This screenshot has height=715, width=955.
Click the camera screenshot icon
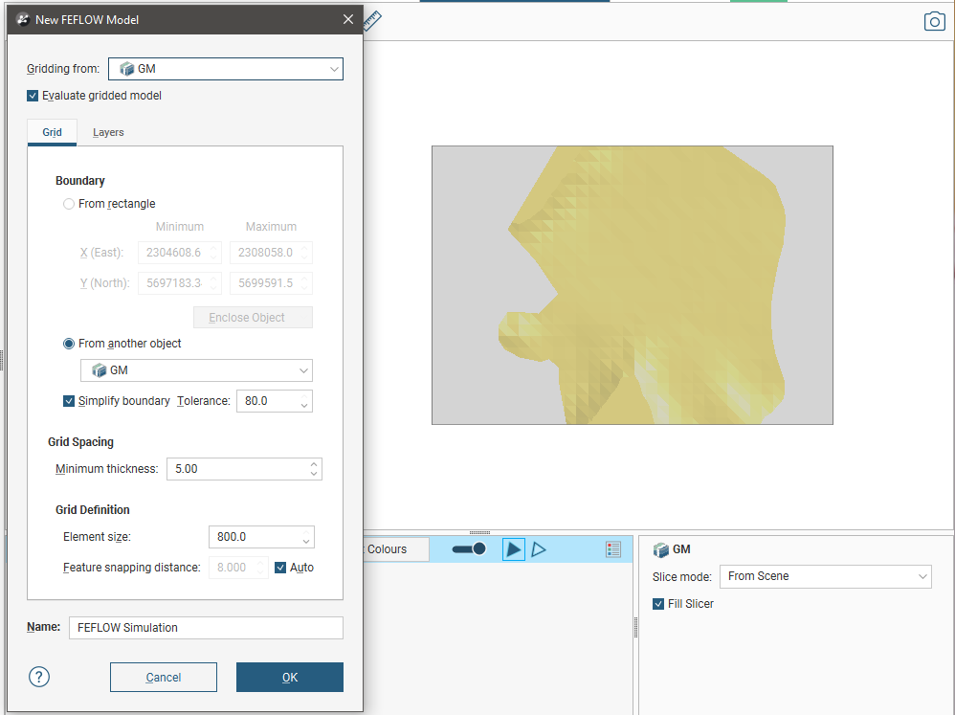pyautogui.click(x=934, y=21)
